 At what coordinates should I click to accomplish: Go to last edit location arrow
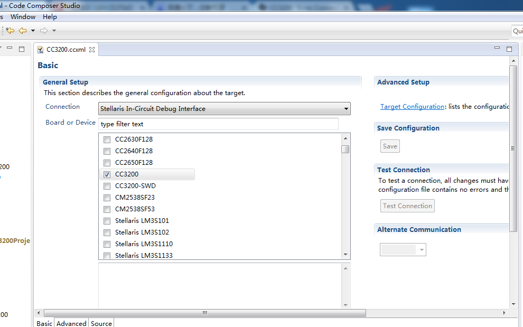(x=10, y=31)
